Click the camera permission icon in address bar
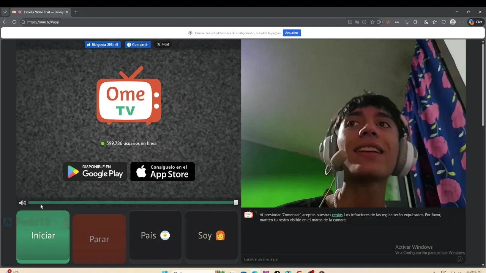This screenshot has height=273, width=486. coord(379,22)
